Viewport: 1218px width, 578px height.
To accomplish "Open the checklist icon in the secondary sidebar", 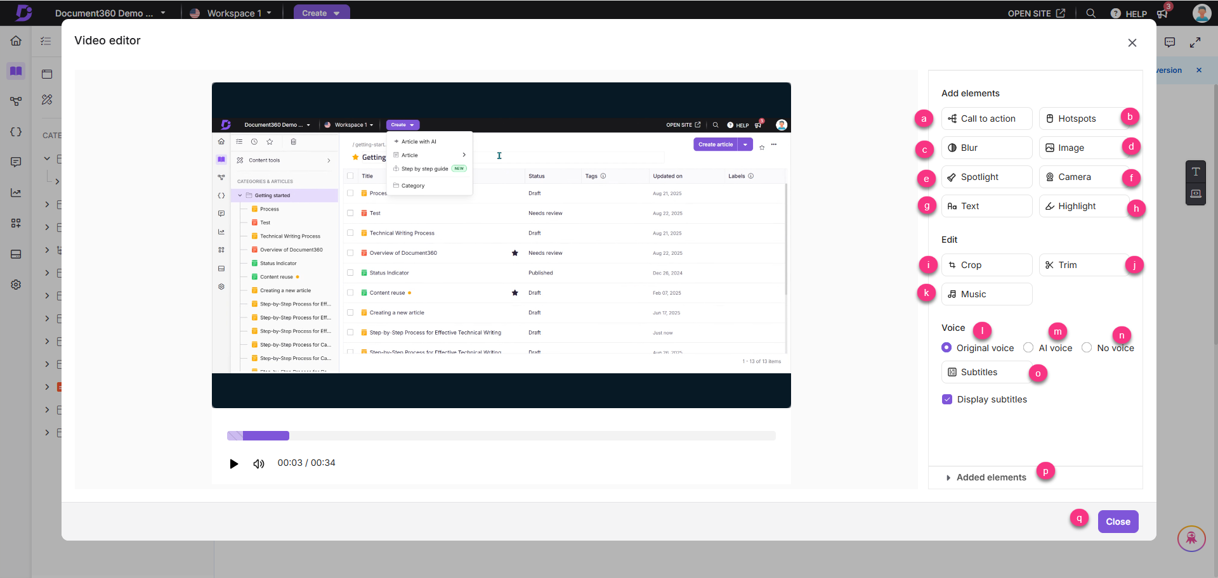I will click(x=46, y=41).
